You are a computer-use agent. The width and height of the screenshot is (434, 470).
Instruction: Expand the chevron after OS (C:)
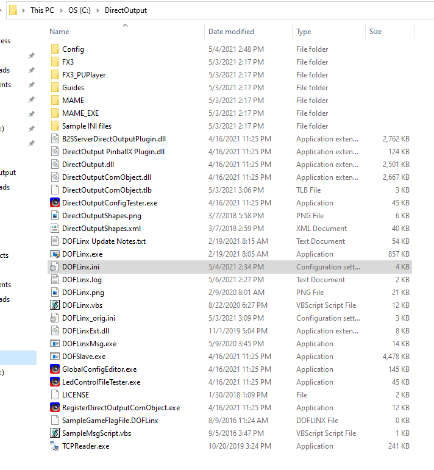[98, 10]
